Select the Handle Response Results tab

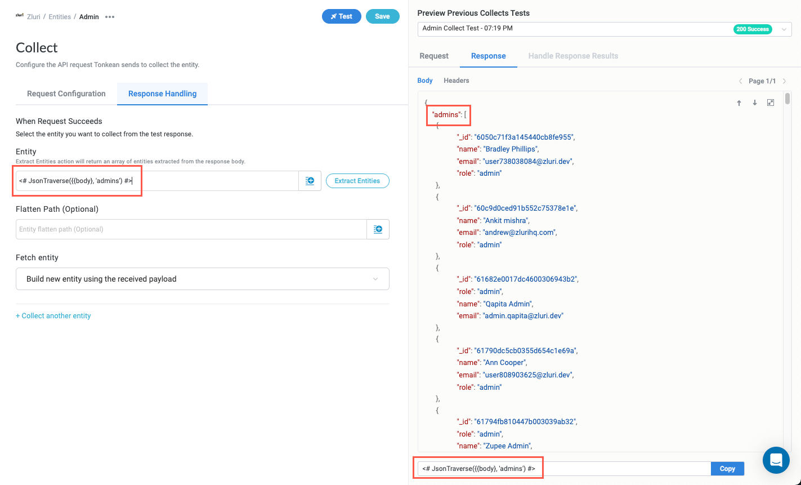573,56
